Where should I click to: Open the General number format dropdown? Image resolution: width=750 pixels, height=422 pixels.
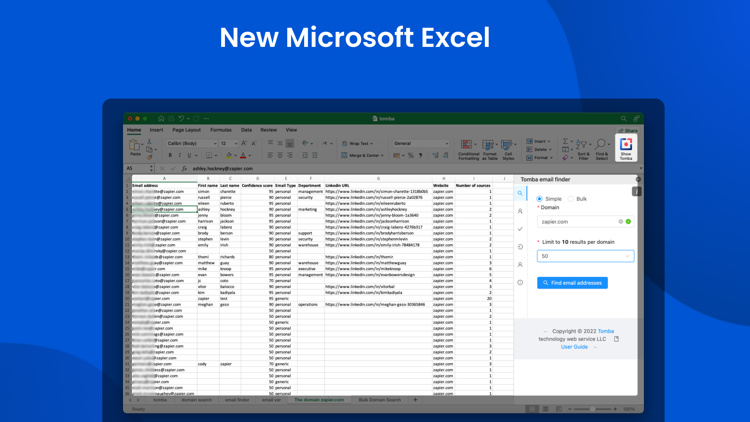[421, 143]
